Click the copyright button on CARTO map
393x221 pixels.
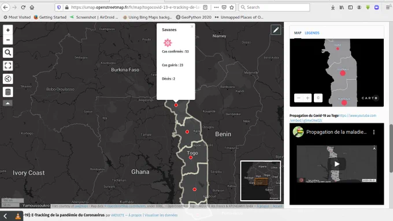[318, 98]
